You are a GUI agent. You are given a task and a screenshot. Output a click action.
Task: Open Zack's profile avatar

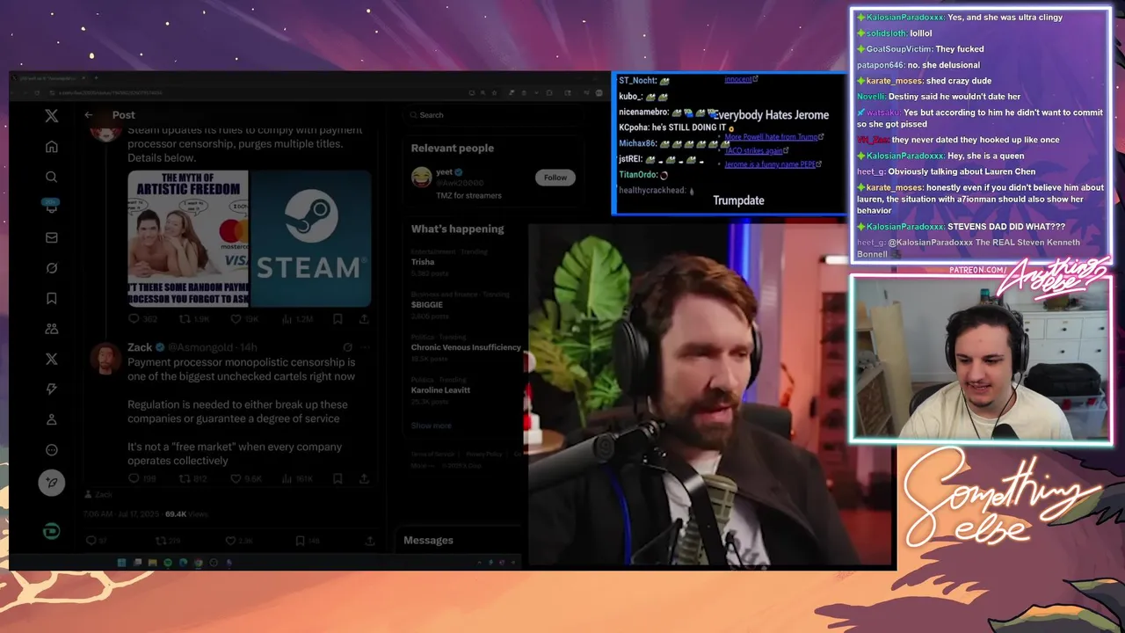click(x=106, y=358)
